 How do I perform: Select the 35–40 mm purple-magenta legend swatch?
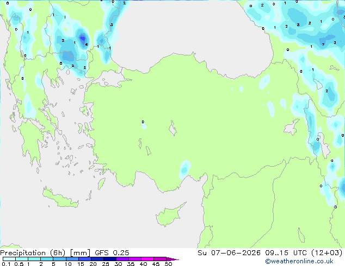click(x=134, y=259)
